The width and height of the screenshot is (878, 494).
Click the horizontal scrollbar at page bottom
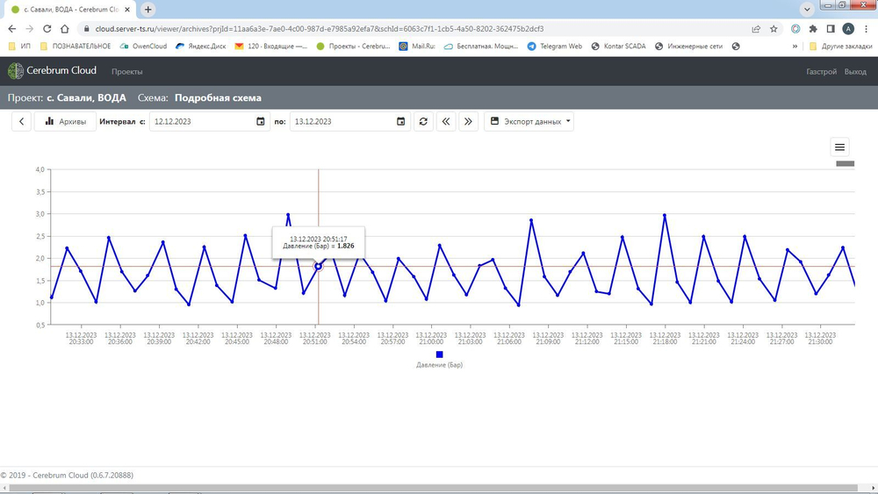(434, 488)
